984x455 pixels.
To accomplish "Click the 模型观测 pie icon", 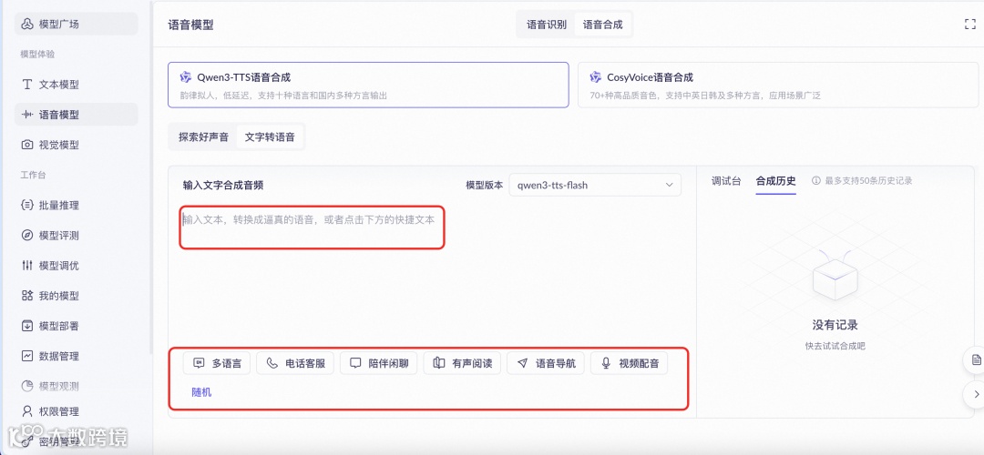I will click(27, 386).
